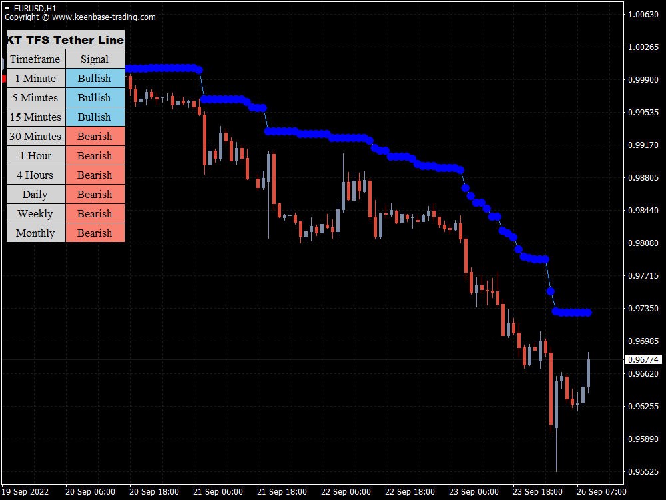
Task: Open the EURUSD,H1 chart dropdown arrow
Action: 7,8
